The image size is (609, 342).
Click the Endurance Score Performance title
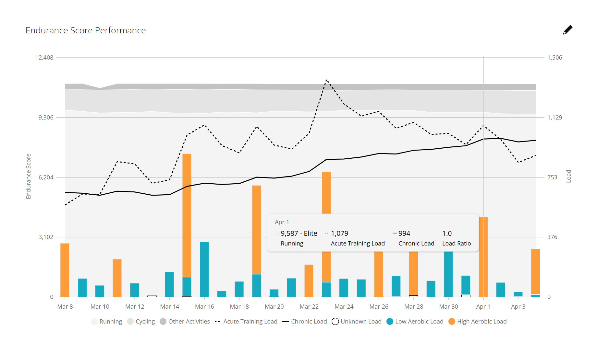(86, 30)
